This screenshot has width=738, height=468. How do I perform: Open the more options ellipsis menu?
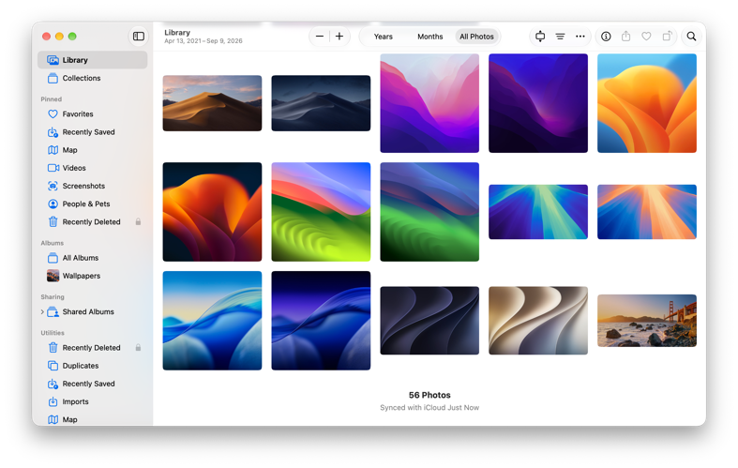click(x=580, y=37)
